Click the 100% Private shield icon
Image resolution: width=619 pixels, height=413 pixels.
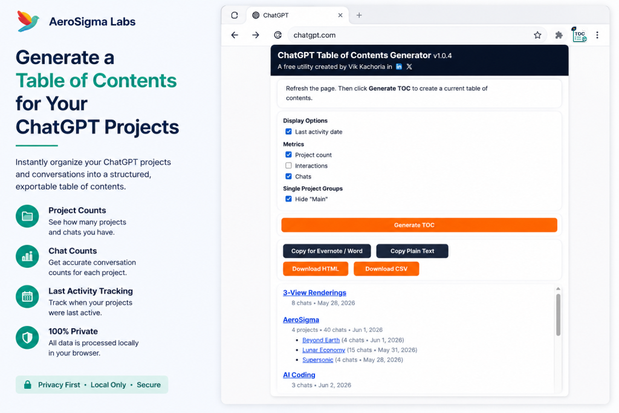click(x=27, y=337)
